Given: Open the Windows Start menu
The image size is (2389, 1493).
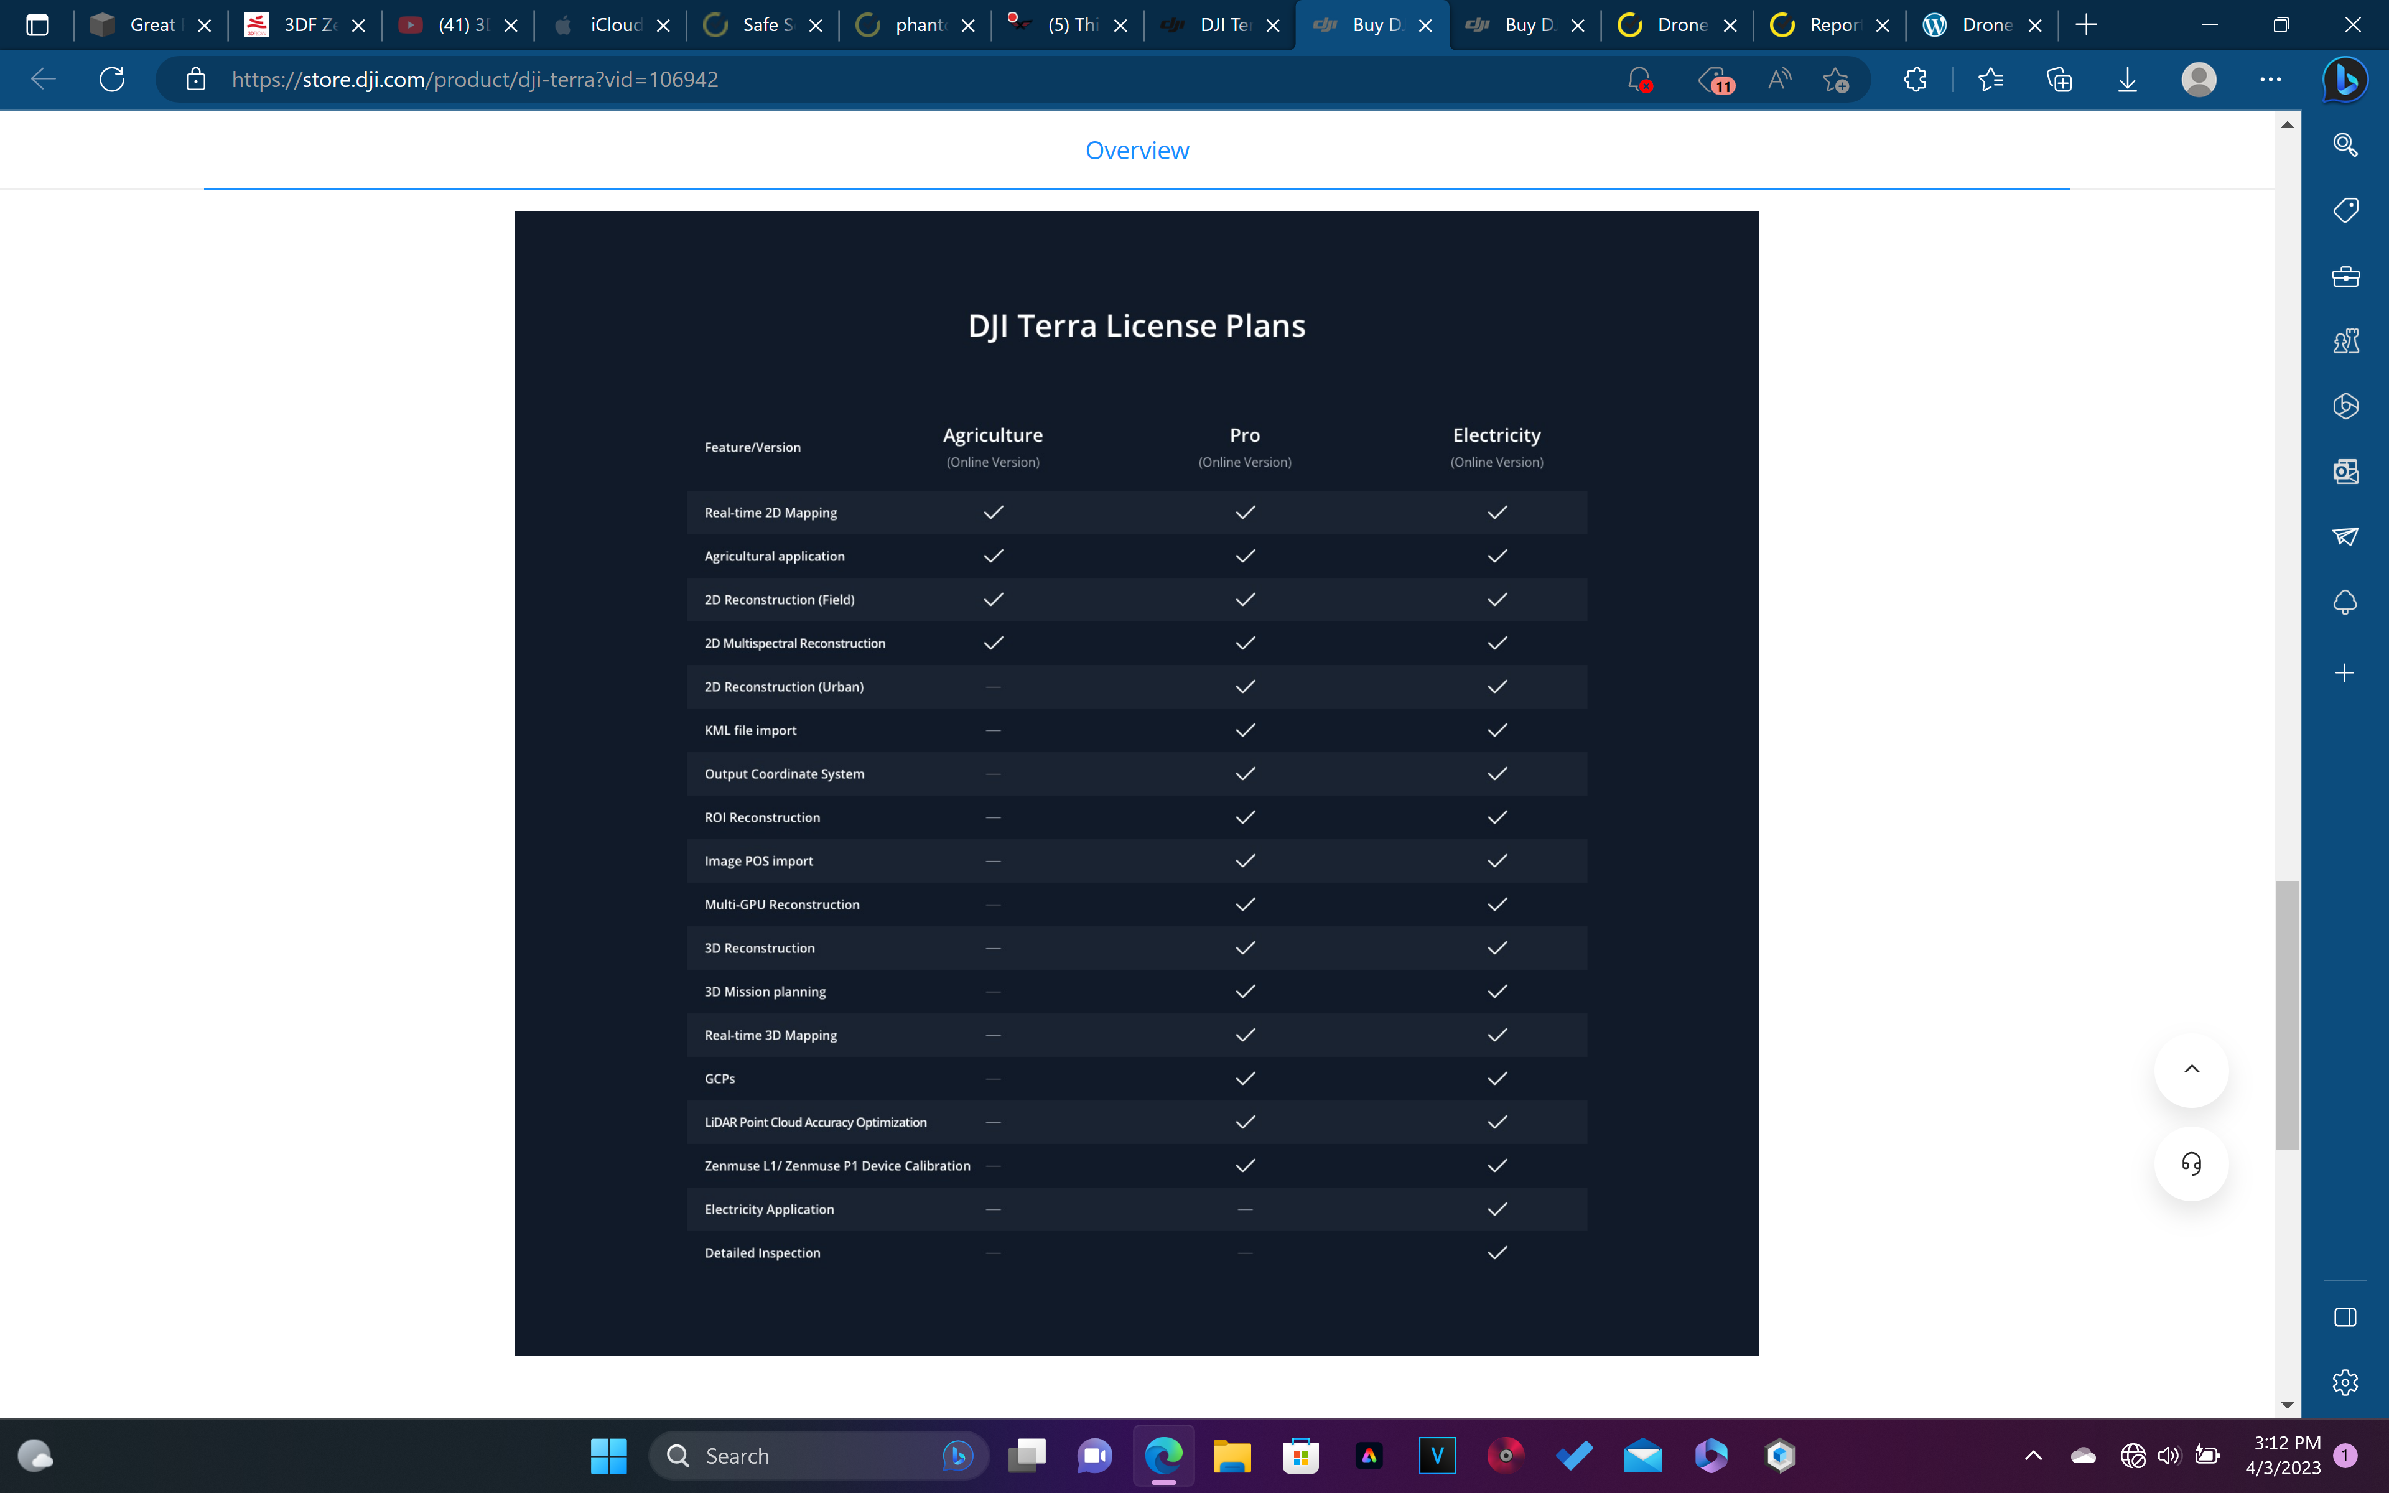Looking at the screenshot, I should click(608, 1456).
